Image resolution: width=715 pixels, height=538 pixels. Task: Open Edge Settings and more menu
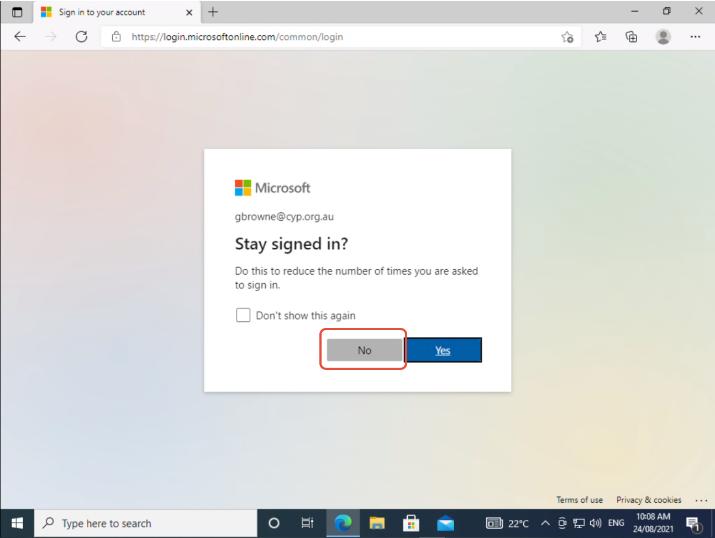(695, 37)
